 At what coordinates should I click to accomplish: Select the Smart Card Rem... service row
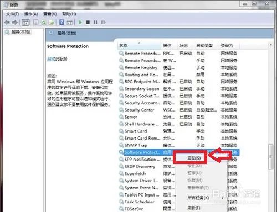(178, 138)
